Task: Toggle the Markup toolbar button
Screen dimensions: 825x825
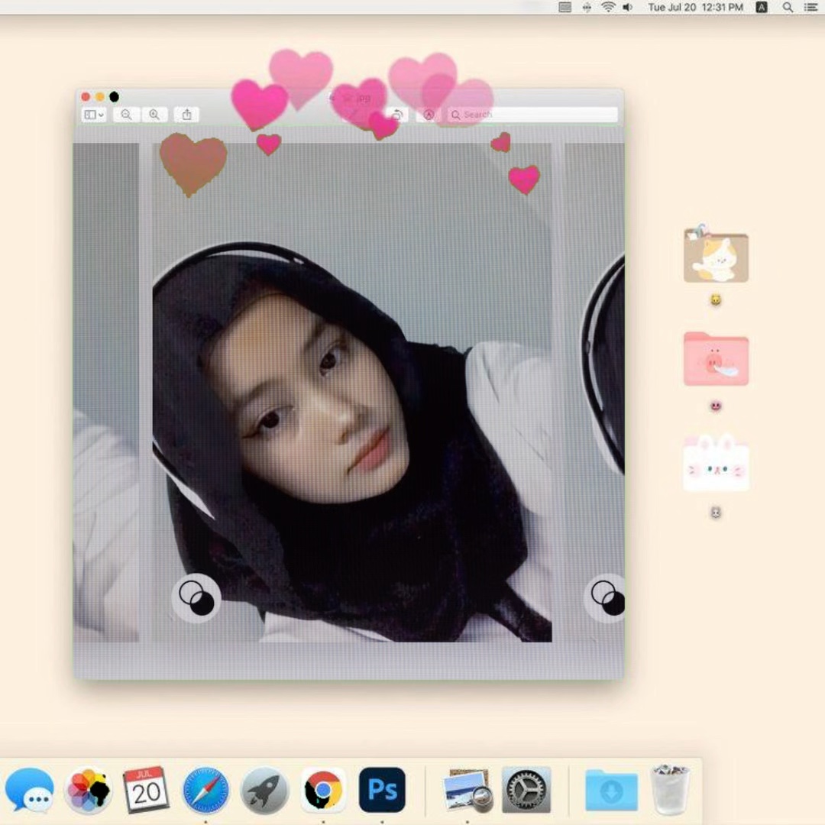Action: [429, 115]
